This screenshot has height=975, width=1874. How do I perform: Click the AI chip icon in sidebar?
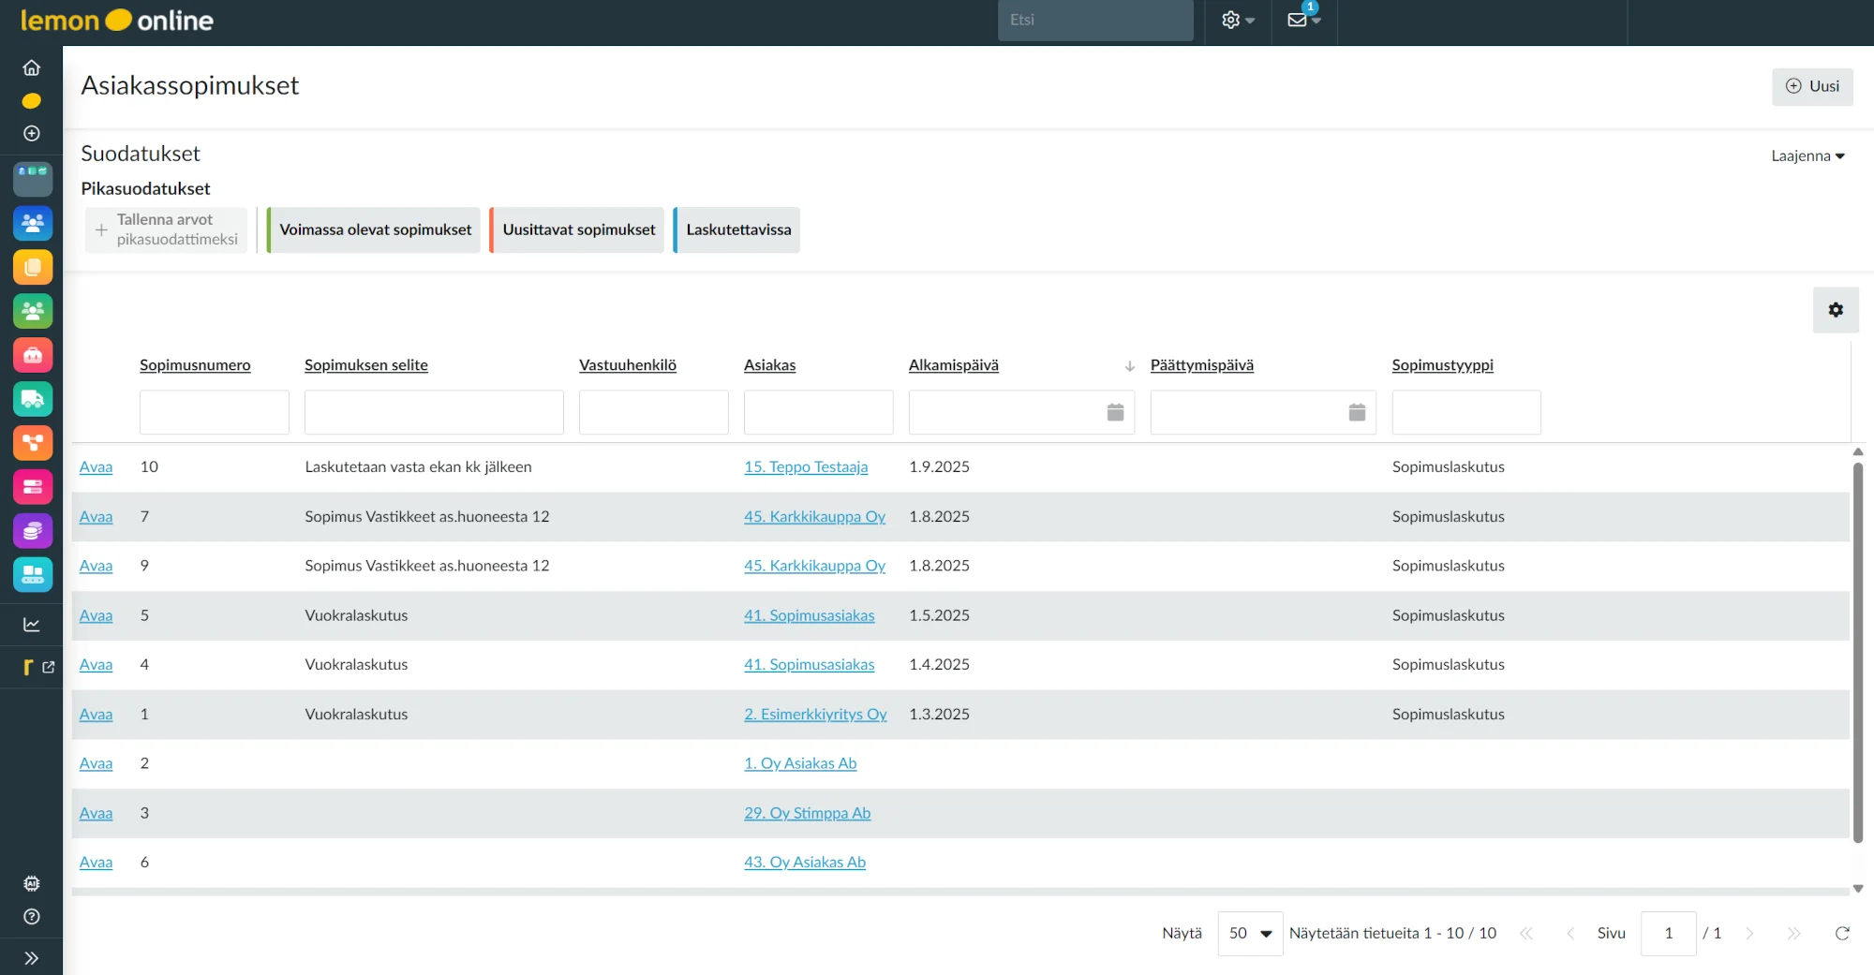coord(32,883)
